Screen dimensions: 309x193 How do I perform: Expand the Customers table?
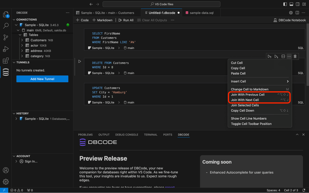tap(22, 40)
